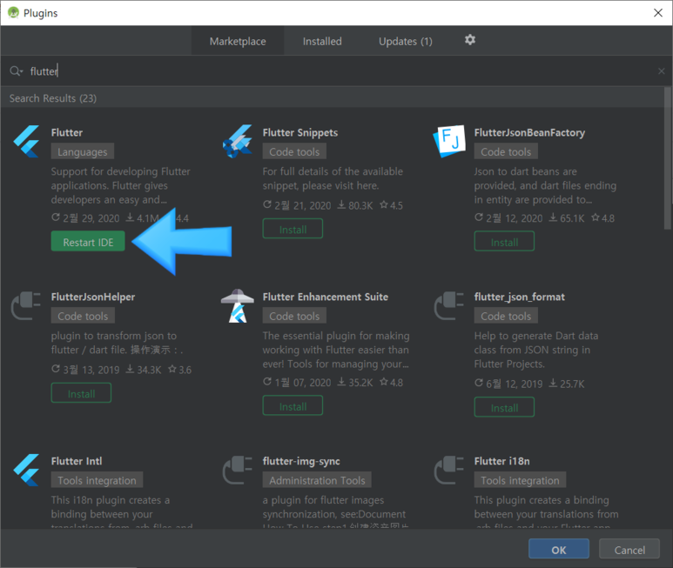
Task: Click the Administration Tools tag
Action: [x=317, y=480]
